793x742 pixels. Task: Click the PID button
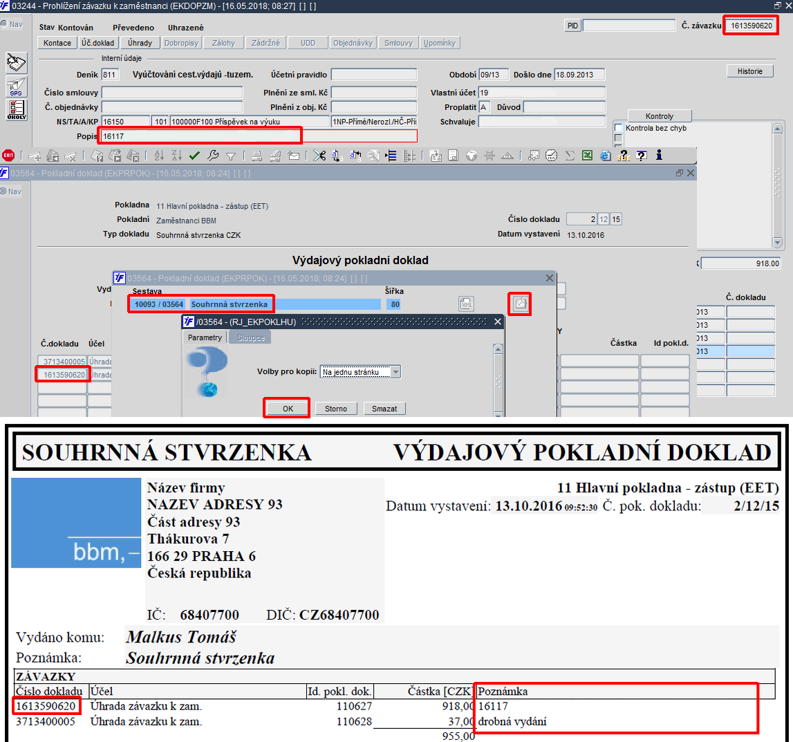tap(572, 26)
